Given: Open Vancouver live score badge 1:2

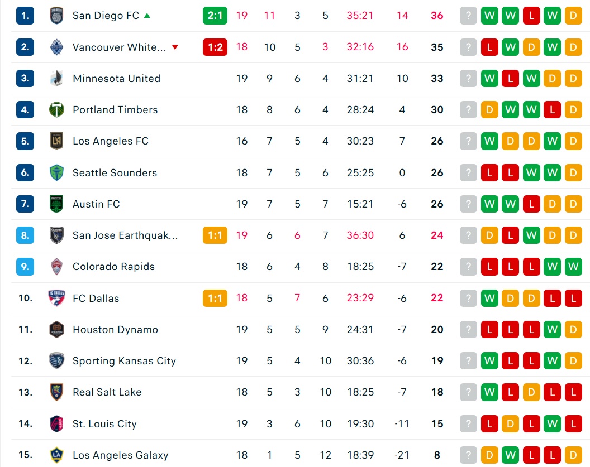Looking at the screenshot, I should [215, 47].
